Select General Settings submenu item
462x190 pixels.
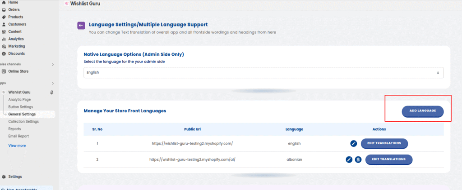(22, 115)
